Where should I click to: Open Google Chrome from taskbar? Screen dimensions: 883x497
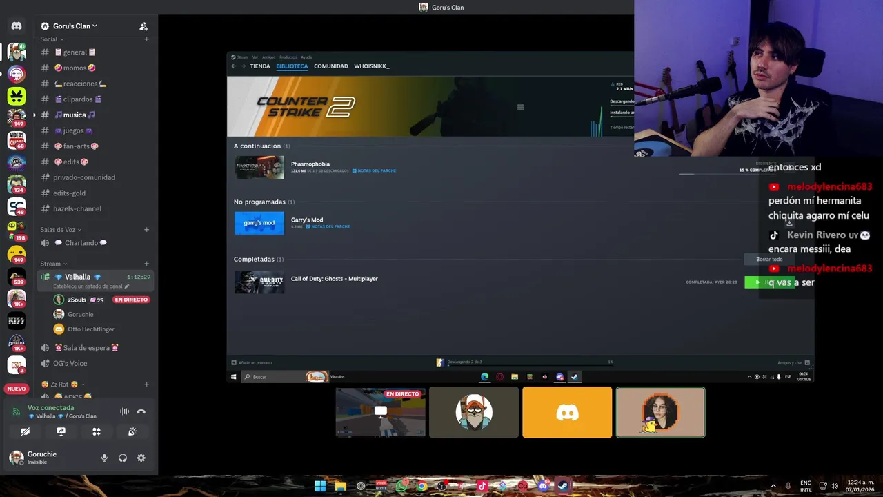(421, 486)
